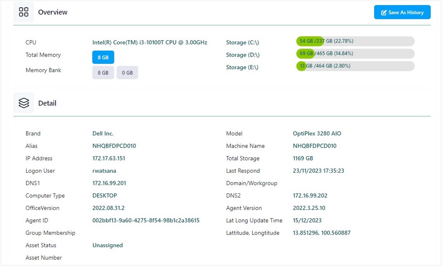Viewport: 442px width, 266px height.
Task: Click the Detail section stack icon
Action: click(24, 102)
